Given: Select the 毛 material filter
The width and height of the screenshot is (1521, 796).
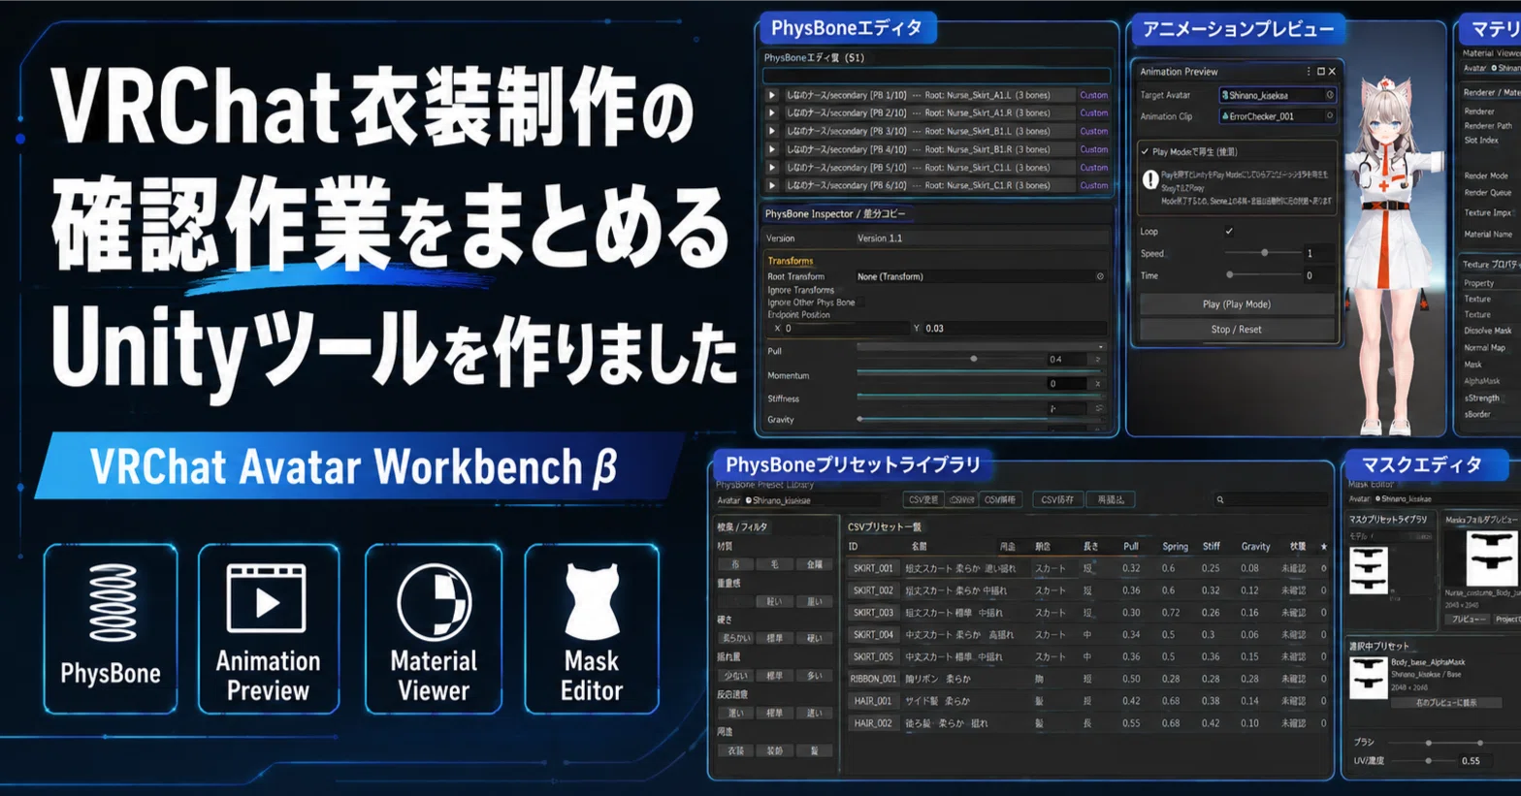Looking at the screenshot, I should pos(774,564).
